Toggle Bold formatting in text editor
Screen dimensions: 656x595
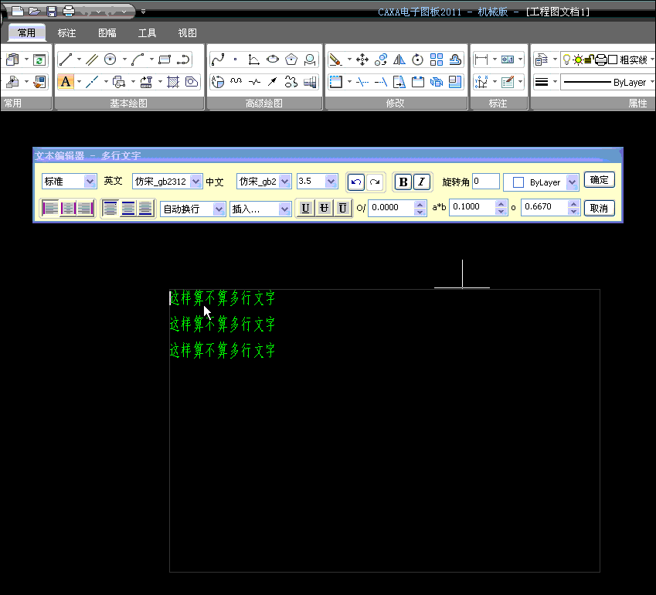[x=403, y=182]
